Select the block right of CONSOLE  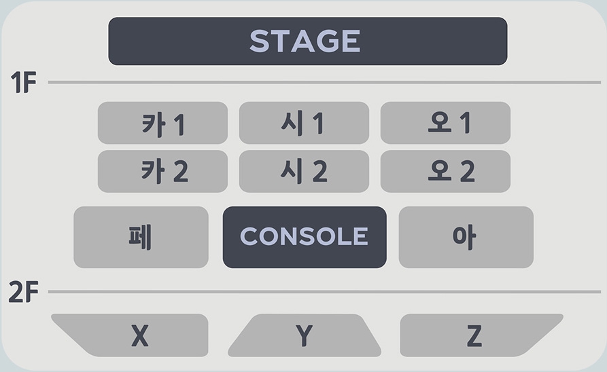click(x=466, y=237)
